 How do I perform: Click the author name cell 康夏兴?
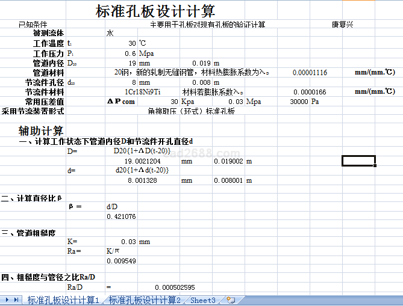(x=342, y=24)
